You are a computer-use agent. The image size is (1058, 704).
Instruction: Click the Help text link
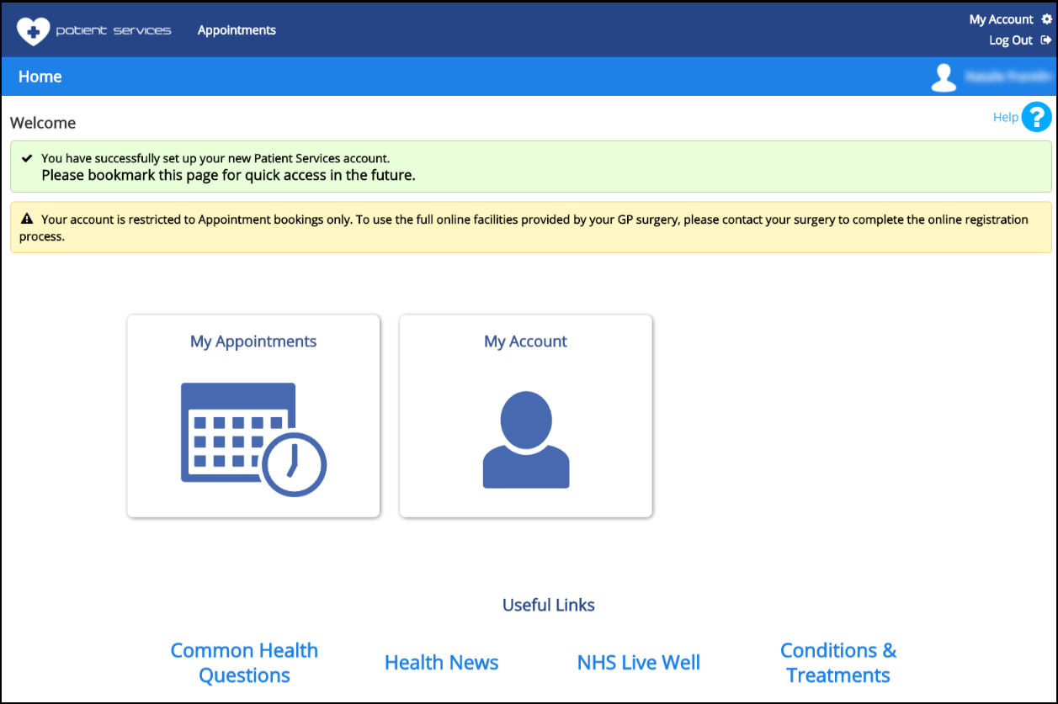coord(1005,117)
